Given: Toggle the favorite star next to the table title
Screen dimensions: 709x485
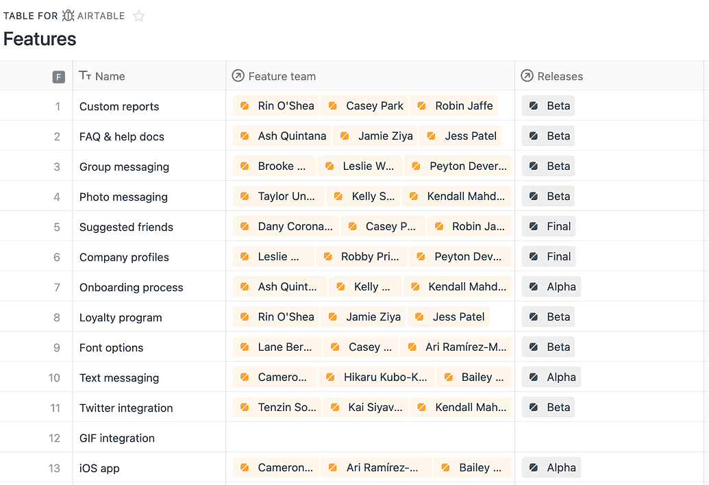Looking at the screenshot, I should coord(138,15).
